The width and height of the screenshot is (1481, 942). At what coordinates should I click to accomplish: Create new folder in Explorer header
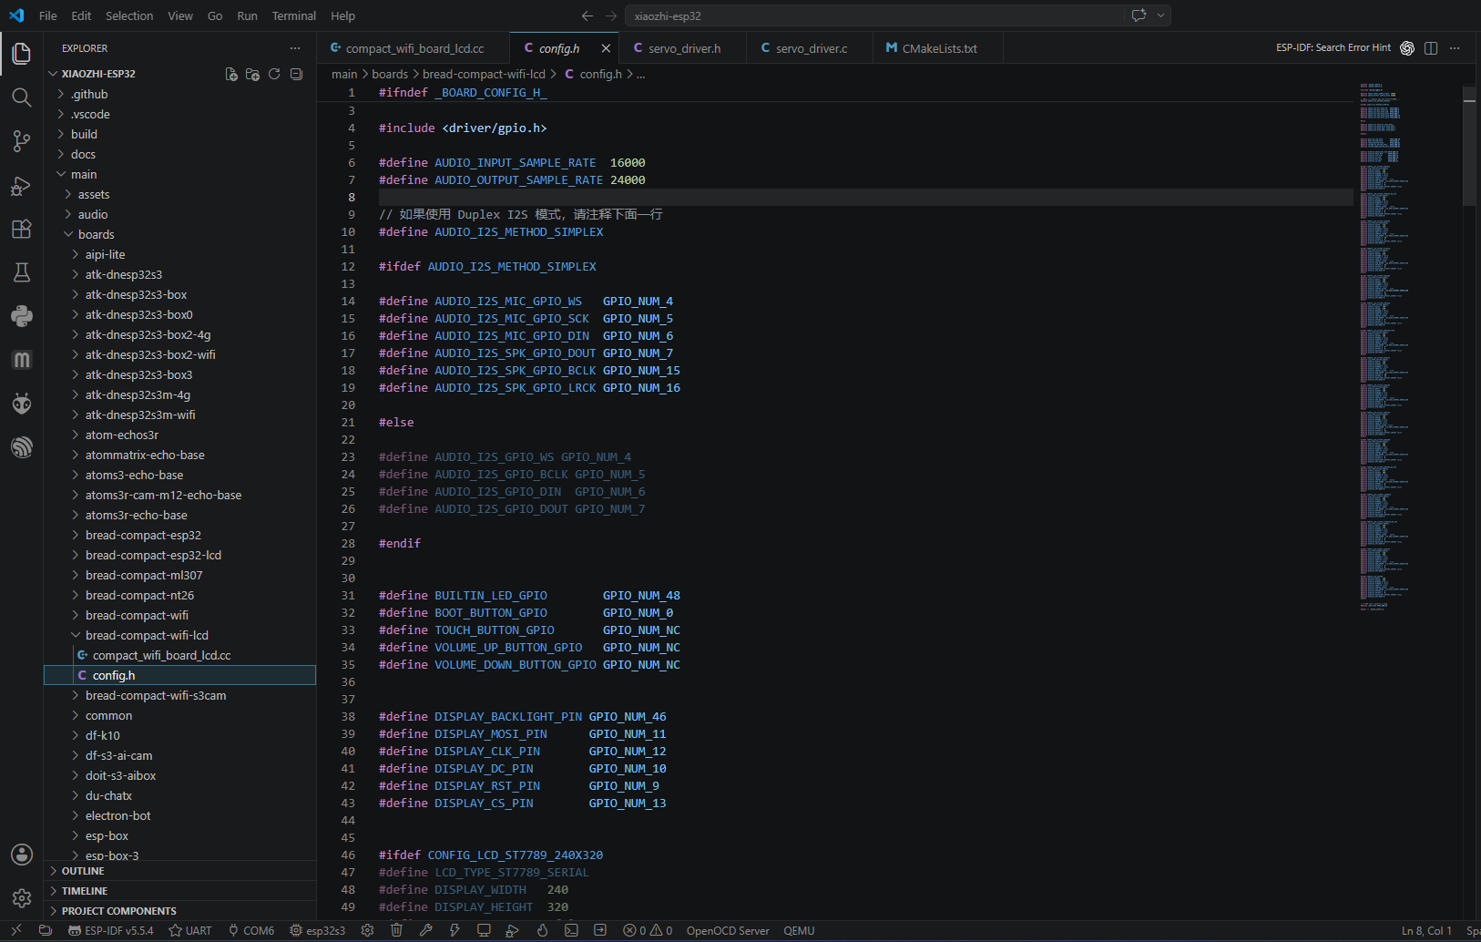[253, 74]
